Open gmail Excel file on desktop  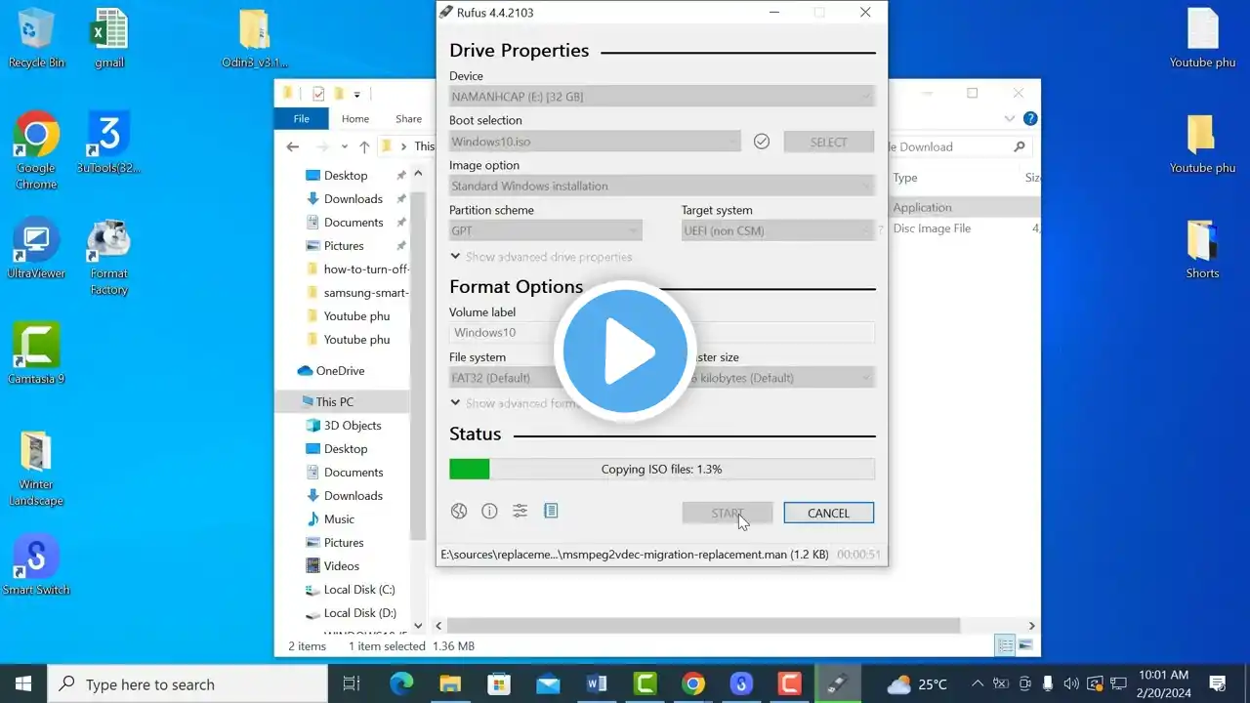(109, 39)
